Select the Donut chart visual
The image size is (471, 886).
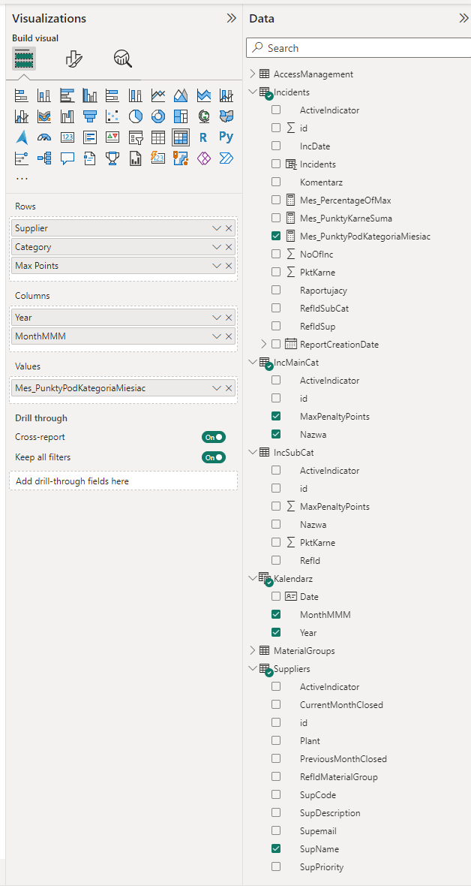click(x=158, y=116)
